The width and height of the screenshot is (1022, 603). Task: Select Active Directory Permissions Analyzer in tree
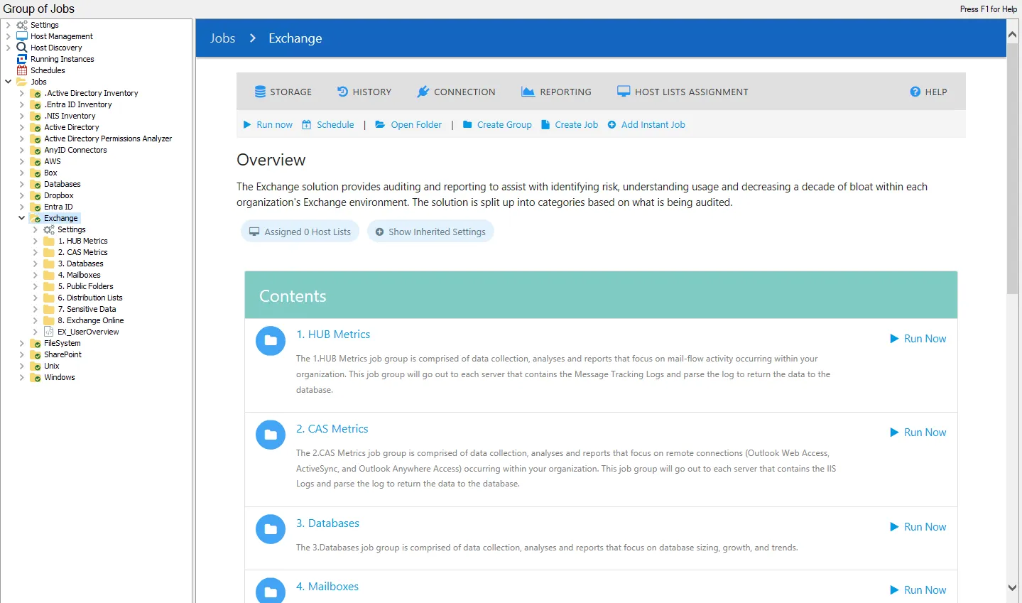click(108, 138)
